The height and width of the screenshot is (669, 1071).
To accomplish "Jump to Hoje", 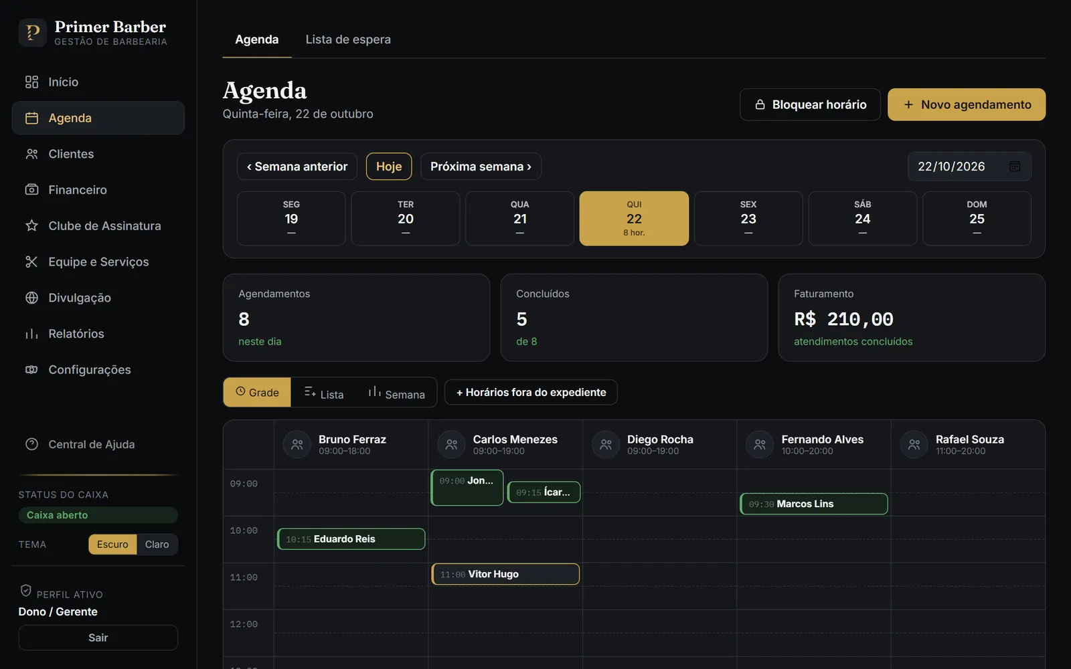I will coord(389,167).
